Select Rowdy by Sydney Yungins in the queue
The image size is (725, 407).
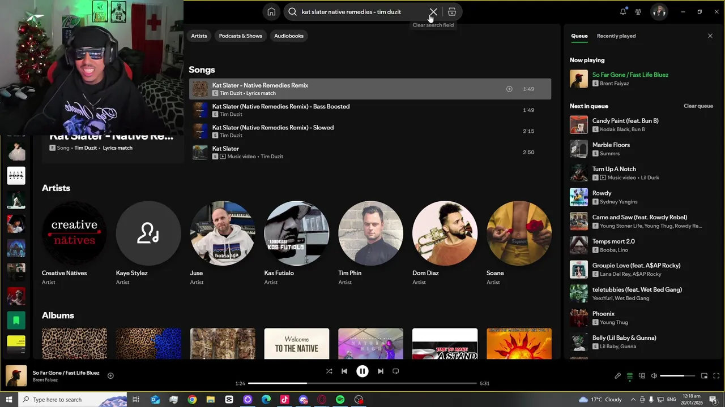click(x=642, y=197)
